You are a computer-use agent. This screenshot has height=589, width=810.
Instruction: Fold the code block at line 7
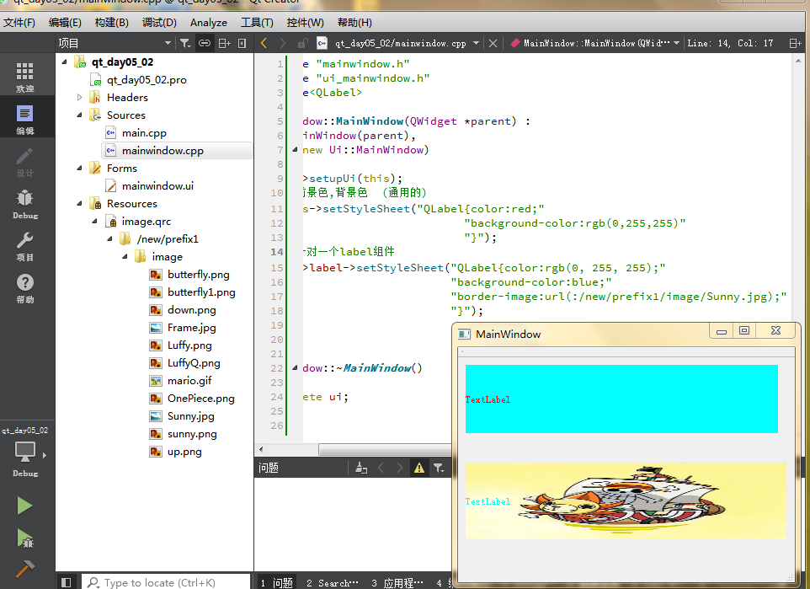pyautogui.click(x=295, y=150)
